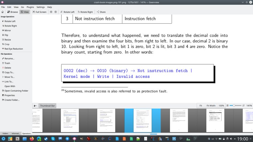
Task: Toggle the Thumbnail Bar button
Action: pyautogui.click(x=47, y=106)
